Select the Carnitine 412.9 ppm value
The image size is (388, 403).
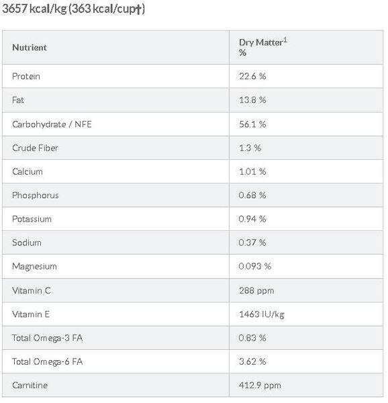coord(260,386)
